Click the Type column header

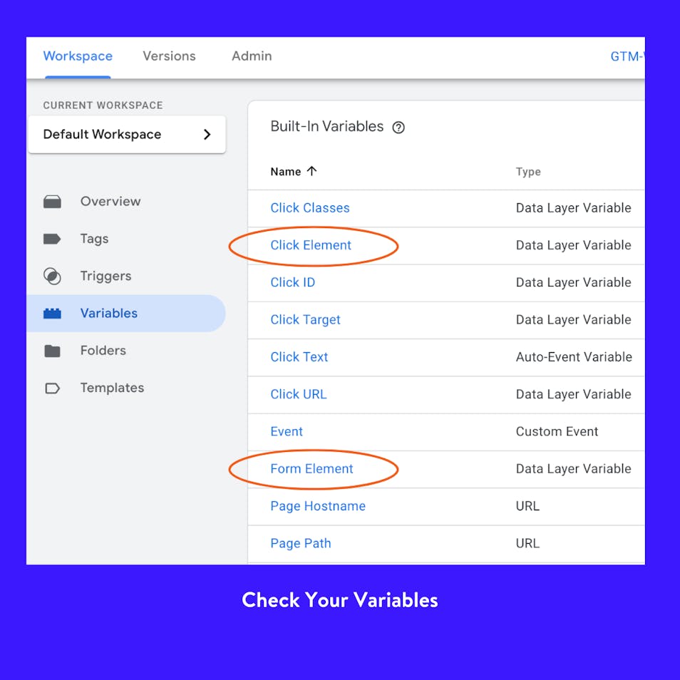528,172
